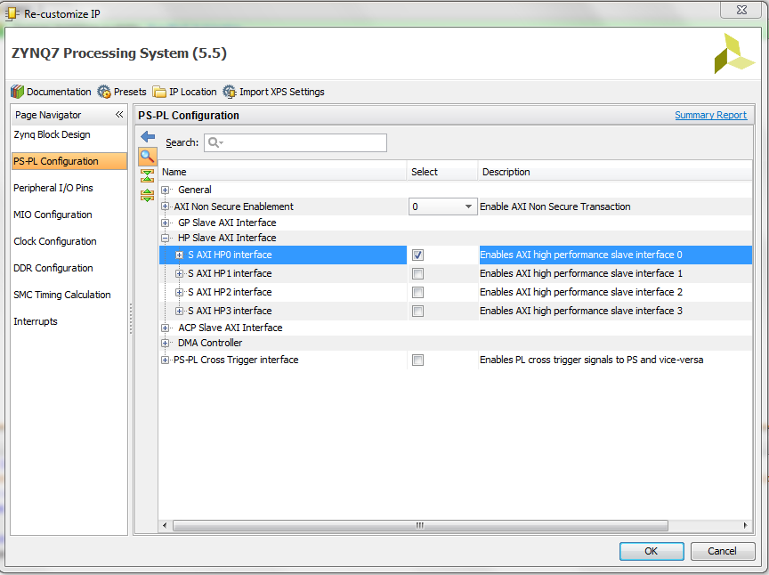Open the SMC Timing Calculation page

click(62, 295)
